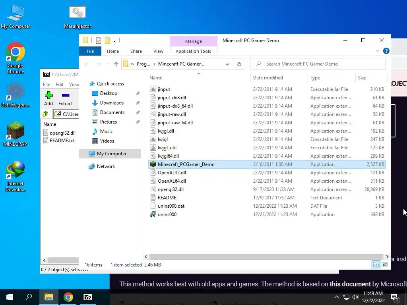Open the View ribbon tab
This screenshot has width=407, height=305.
pyautogui.click(x=158, y=51)
